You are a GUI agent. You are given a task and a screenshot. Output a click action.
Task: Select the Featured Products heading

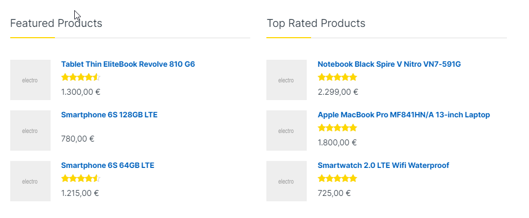pyautogui.click(x=56, y=23)
